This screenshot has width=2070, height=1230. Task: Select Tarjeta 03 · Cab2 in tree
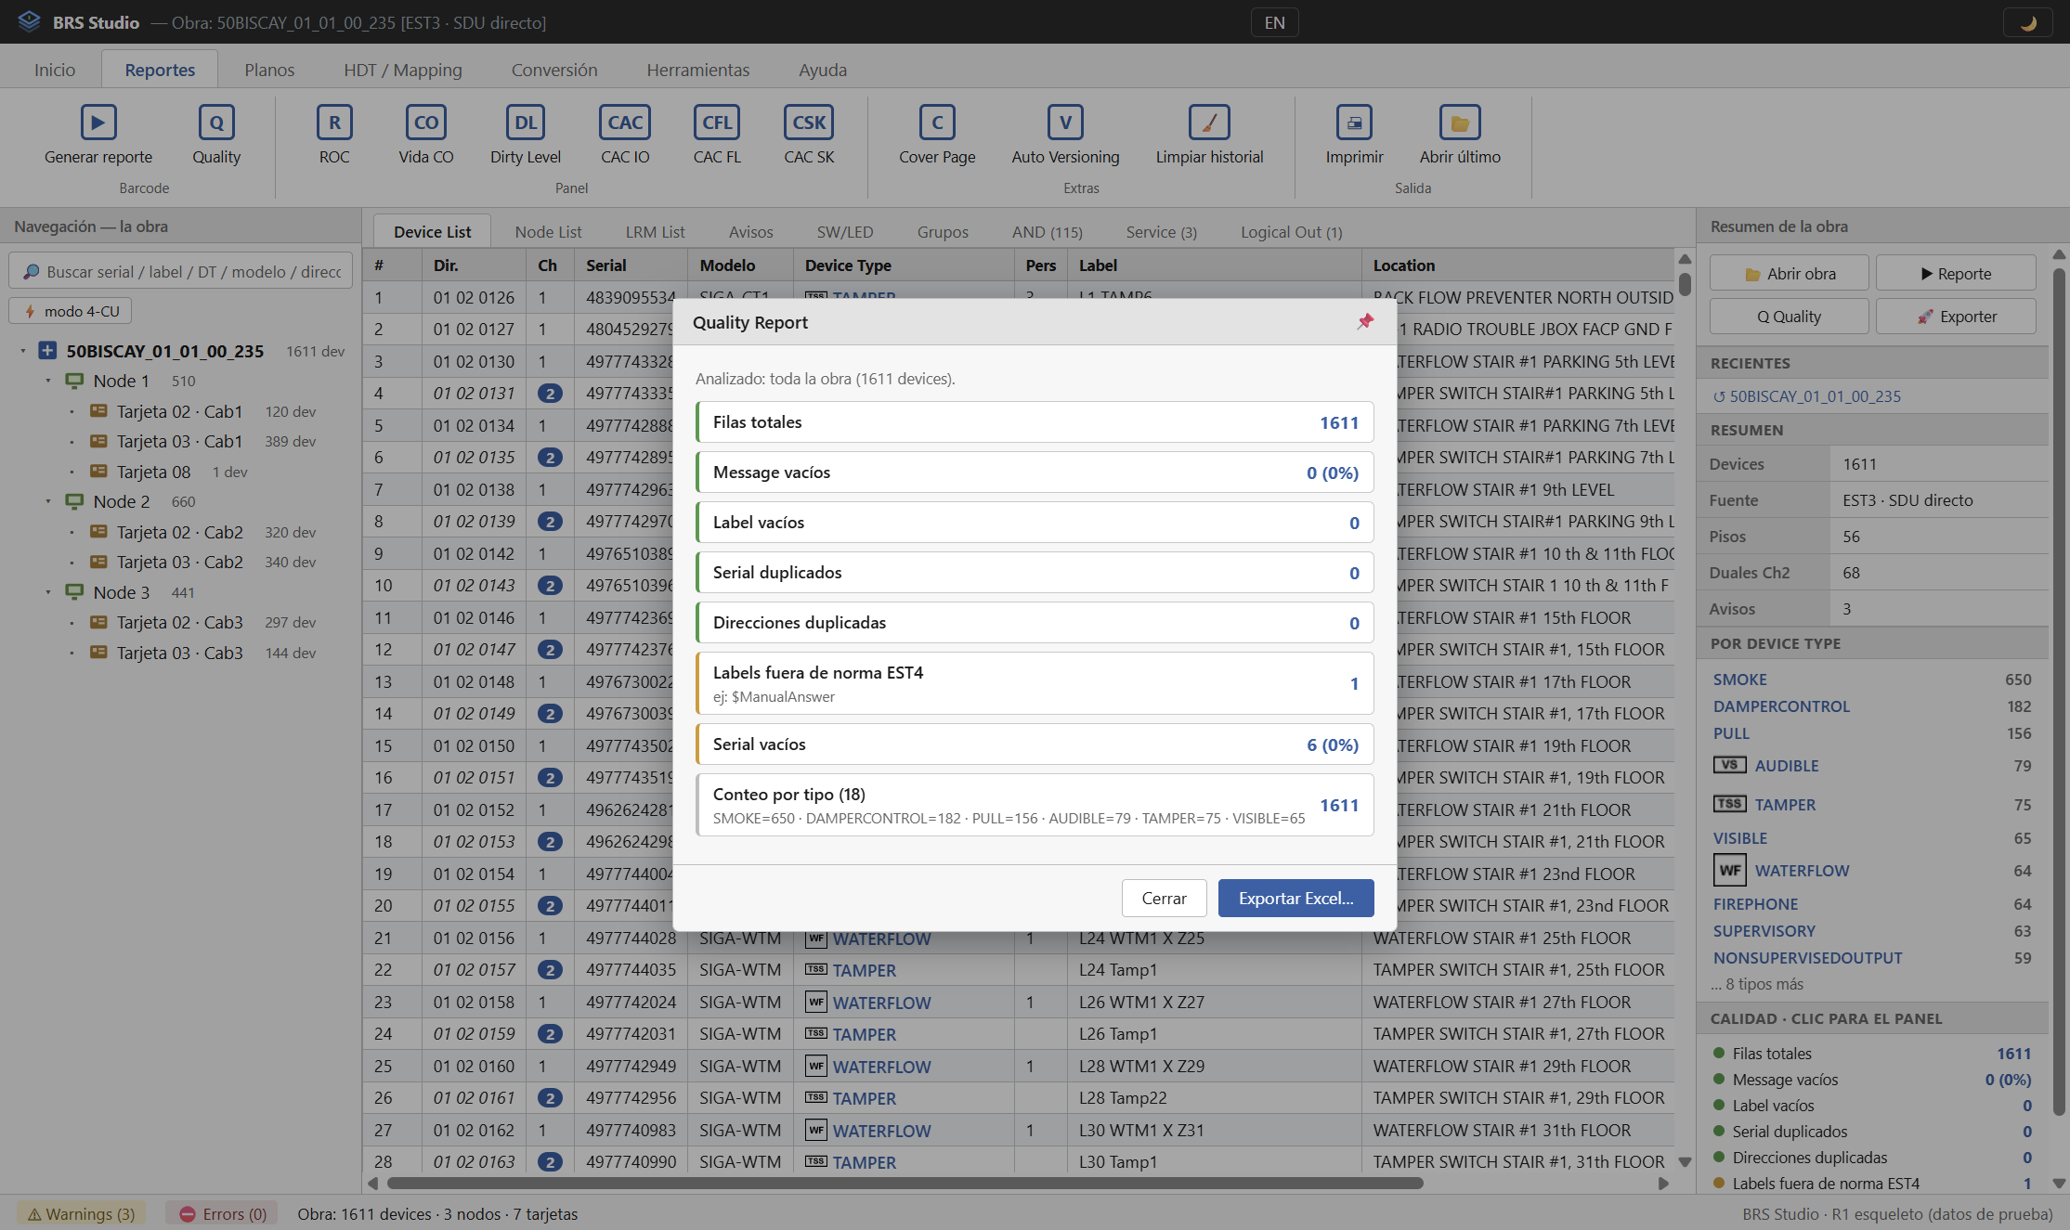coord(179,562)
